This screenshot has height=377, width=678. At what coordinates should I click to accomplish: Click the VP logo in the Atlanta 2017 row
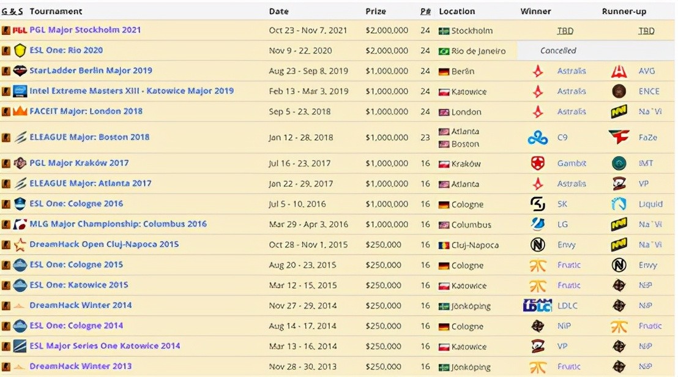[619, 184]
